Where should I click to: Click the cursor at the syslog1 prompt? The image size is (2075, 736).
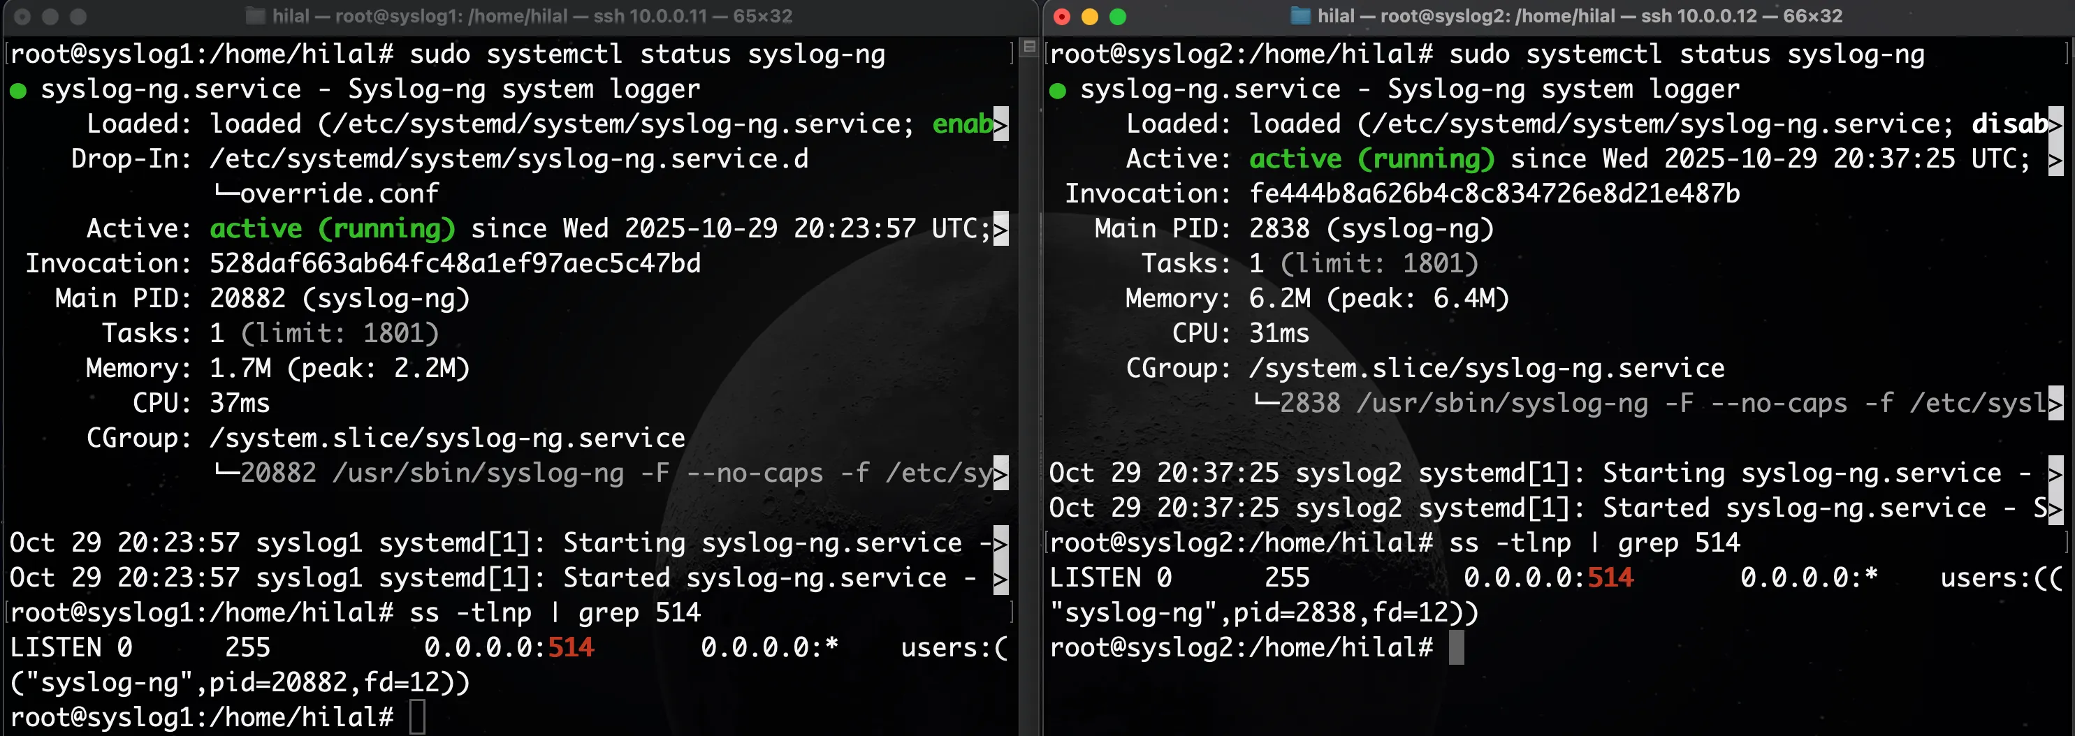coord(416,716)
